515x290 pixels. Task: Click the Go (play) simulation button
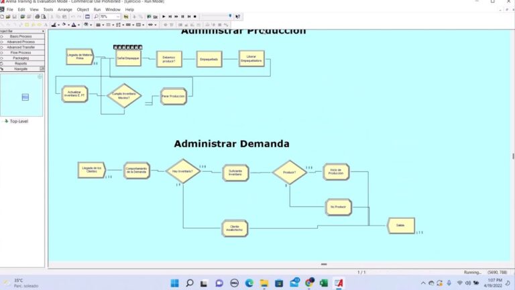[x=164, y=16]
